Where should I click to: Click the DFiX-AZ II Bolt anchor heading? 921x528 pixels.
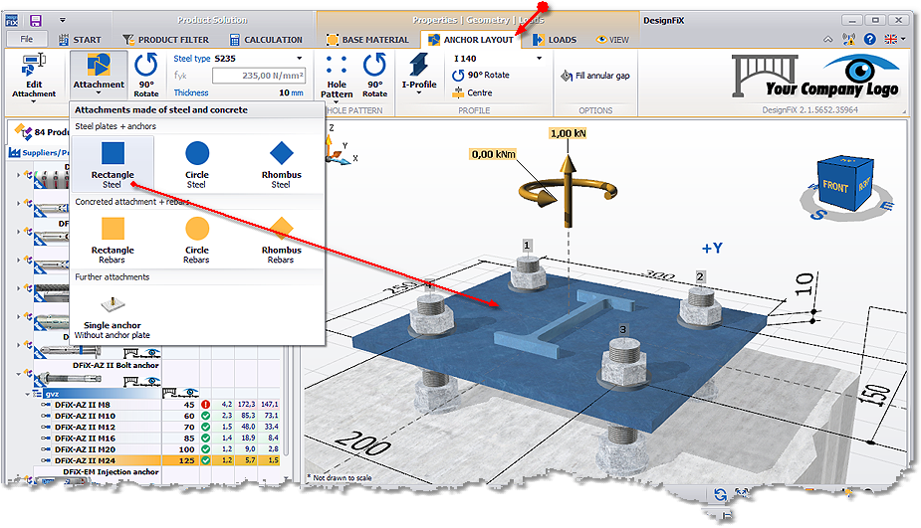[115, 365]
